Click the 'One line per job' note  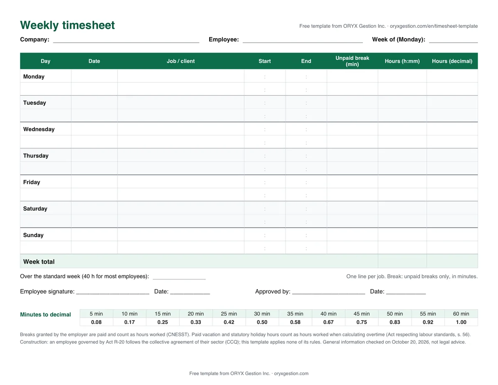[x=412, y=277]
